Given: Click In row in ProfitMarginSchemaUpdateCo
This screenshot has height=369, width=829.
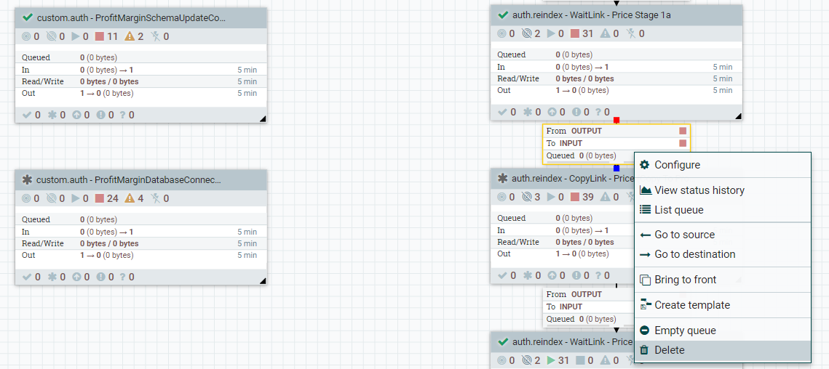Looking at the screenshot, I should click(x=140, y=69).
